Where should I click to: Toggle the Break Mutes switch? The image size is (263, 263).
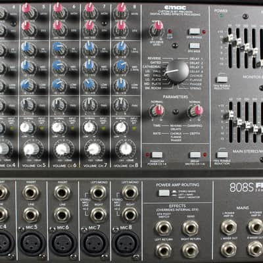click(x=195, y=155)
